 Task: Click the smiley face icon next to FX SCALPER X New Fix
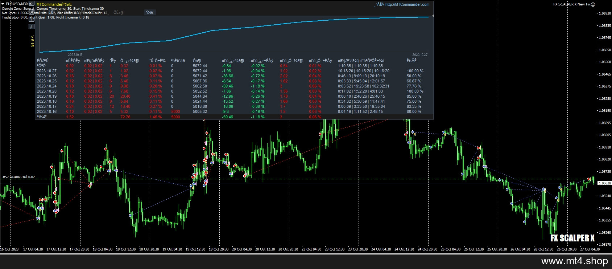593,4
